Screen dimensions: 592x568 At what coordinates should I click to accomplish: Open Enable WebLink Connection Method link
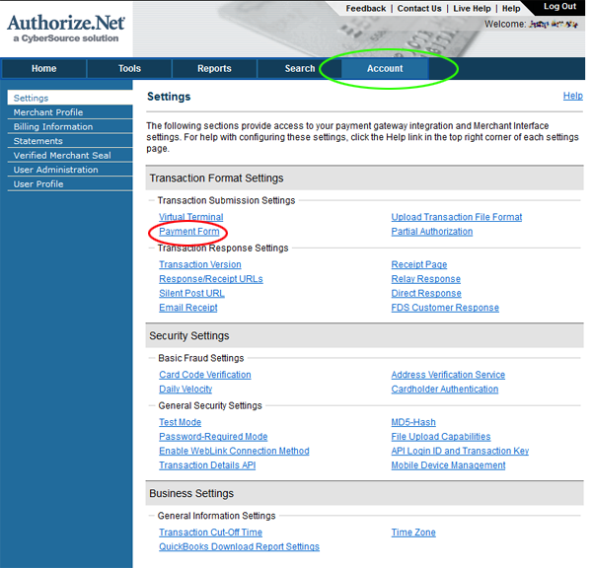(x=234, y=451)
